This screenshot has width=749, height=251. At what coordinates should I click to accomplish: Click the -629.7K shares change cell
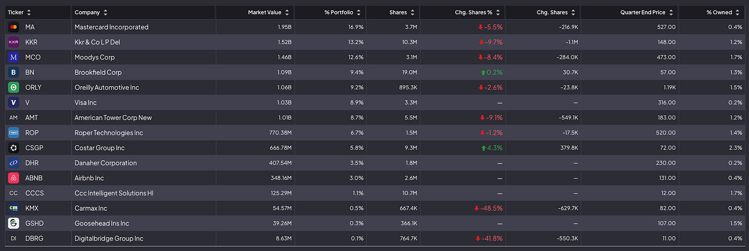pos(567,208)
